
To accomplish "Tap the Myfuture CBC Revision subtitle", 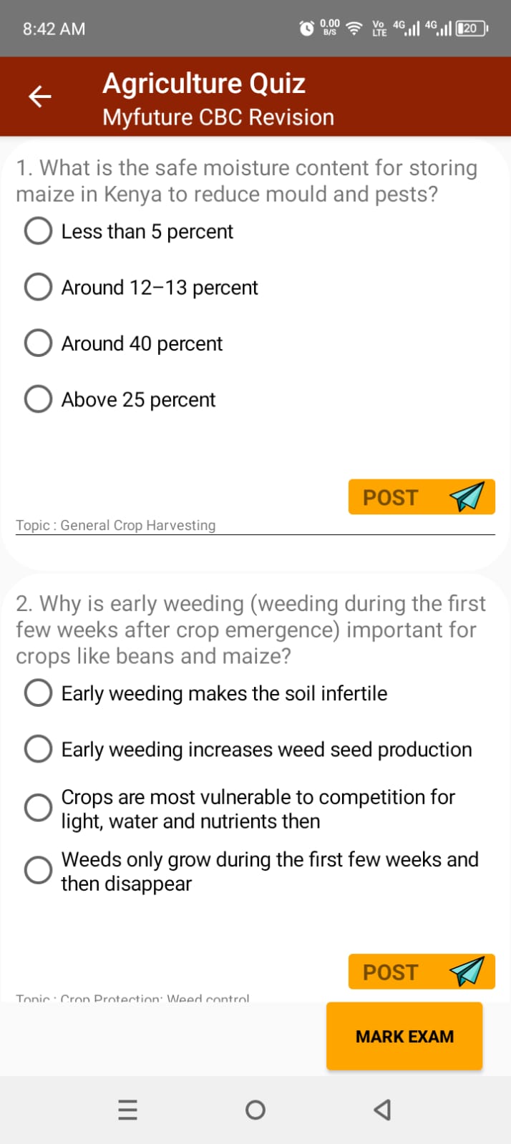I will coord(218,117).
